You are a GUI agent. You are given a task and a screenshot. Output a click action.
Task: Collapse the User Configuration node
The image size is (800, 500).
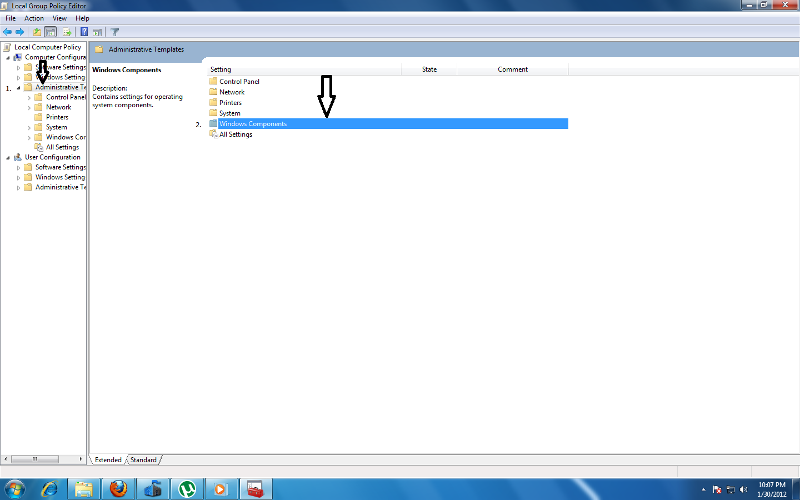(8, 158)
